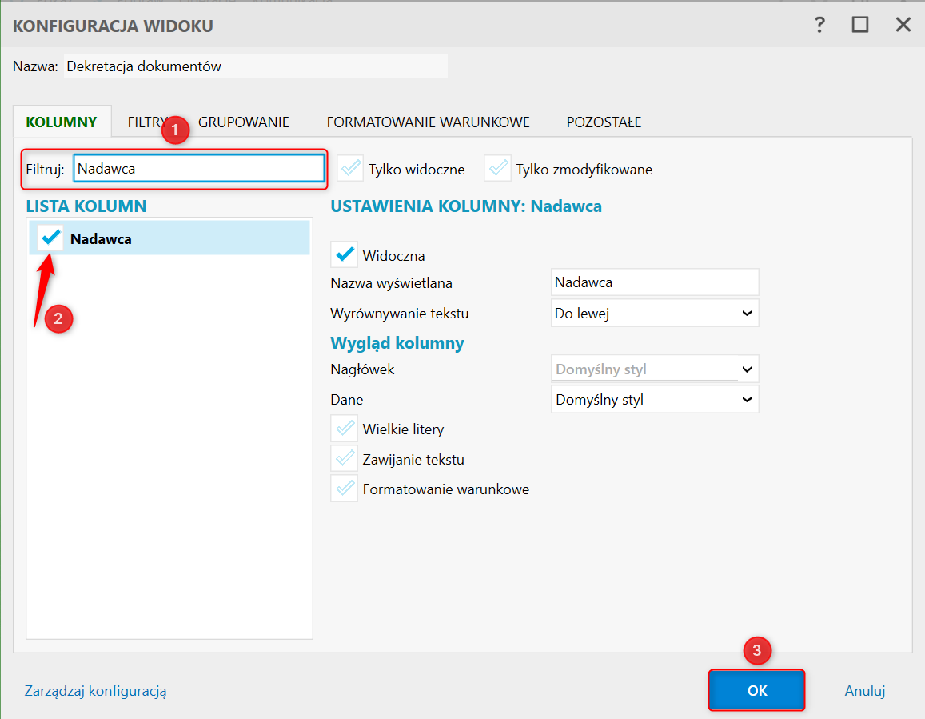Close the Konfiguracja widoku dialog
925x719 pixels.
tap(903, 26)
